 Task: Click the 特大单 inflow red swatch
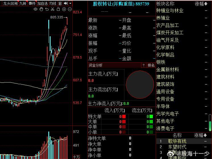[124, 116]
